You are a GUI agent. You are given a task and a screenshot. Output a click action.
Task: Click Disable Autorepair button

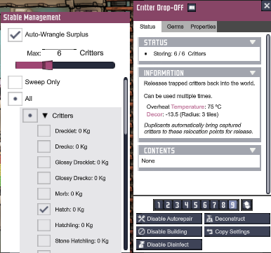pyautogui.click(x=169, y=219)
